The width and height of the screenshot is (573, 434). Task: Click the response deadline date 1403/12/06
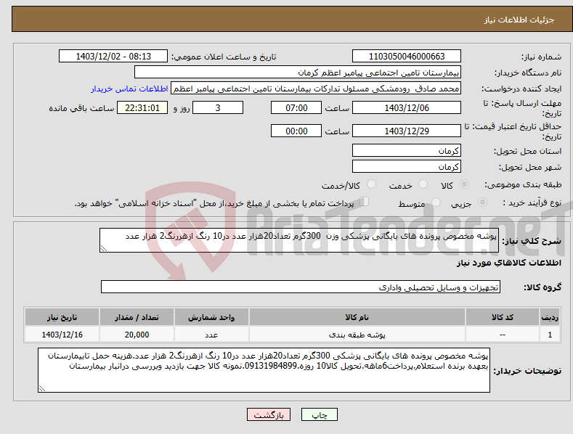[407, 107]
